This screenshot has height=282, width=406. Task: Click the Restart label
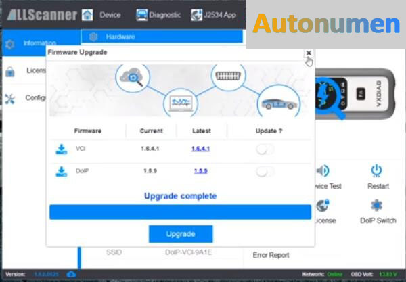pyautogui.click(x=378, y=186)
